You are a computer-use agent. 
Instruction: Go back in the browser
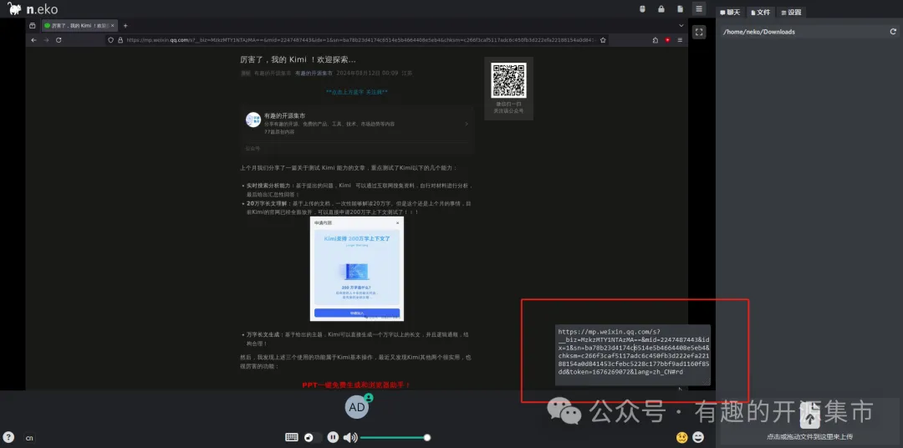pyautogui.click(x=33, y=40)
